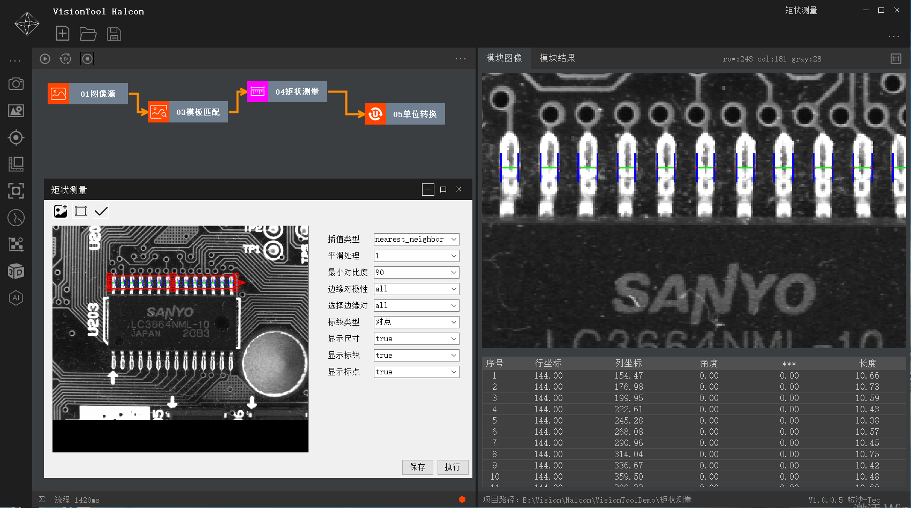
Task: Select result row with length 10.73
Action: tap(694, 387)
